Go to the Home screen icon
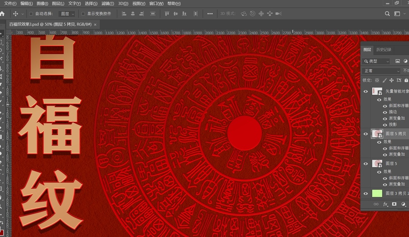The height and width of the screenshot is (237, 409). [3, 14]
